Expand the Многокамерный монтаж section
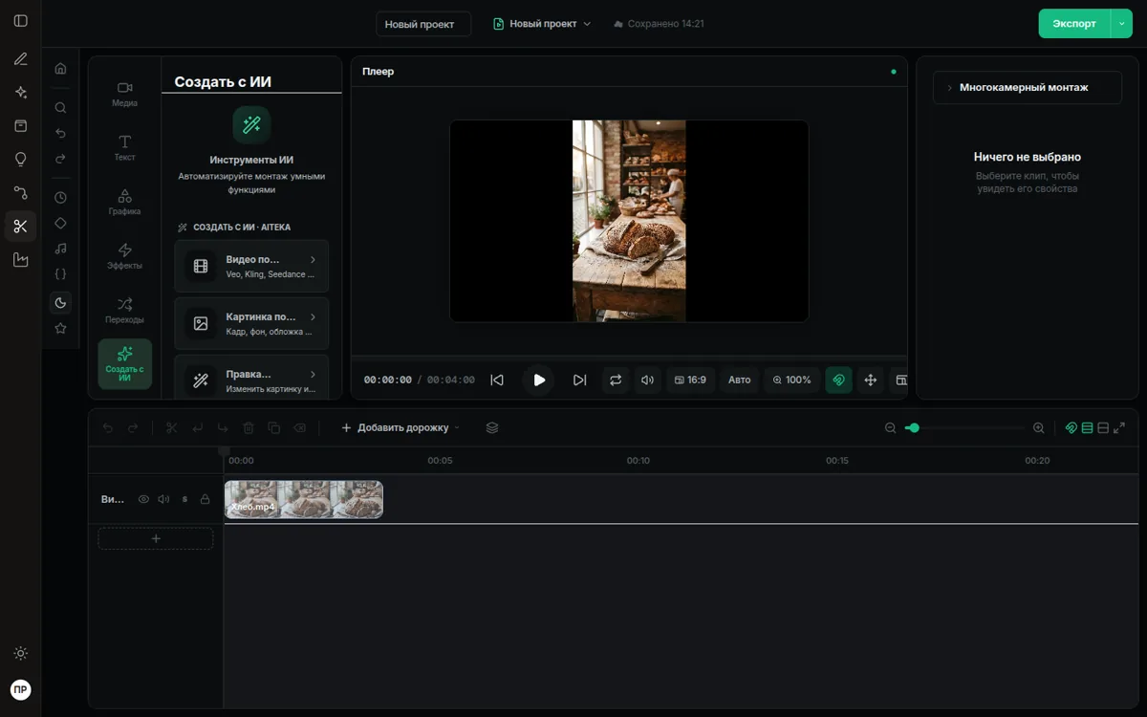Viewport: 1147px width, 717px height. click(1027, 87)
